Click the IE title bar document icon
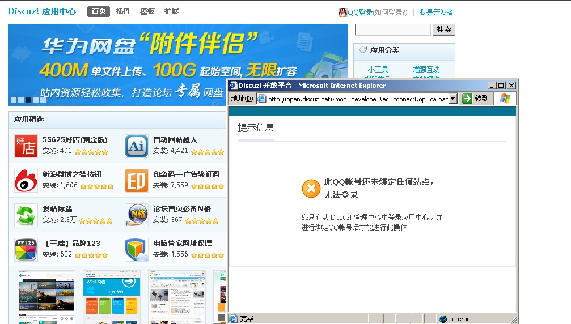Screen dimensions: 571x324 233,86
